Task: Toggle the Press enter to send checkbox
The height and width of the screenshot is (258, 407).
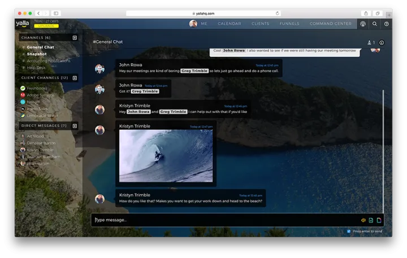Action: click(349, 231)
